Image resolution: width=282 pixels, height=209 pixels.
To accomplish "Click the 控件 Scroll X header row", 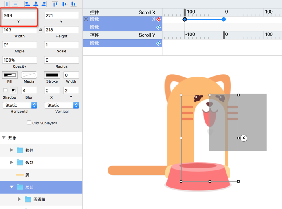I will [x=122, y=12].
